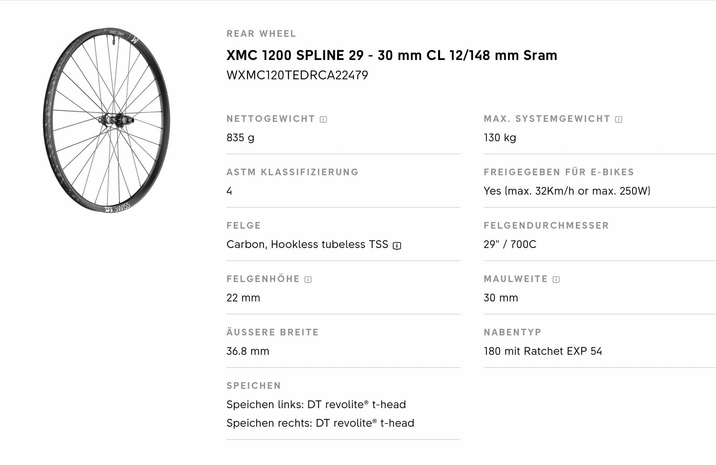Click the XMC 1200 SPLINE 29 product title
Viewport: 716px width, 465px height.
click(392, 55)
